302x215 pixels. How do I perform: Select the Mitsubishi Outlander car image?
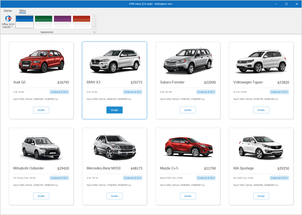point(41,148)
